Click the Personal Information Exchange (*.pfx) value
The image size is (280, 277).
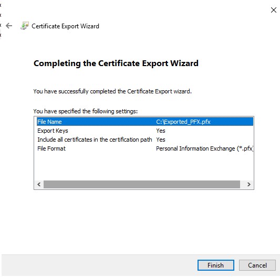205,148
